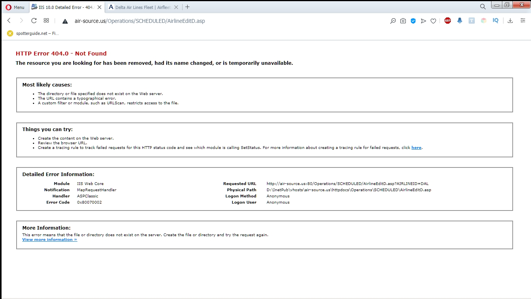Click the Requested URL value

pyautogui.click(x=347, y=184)
